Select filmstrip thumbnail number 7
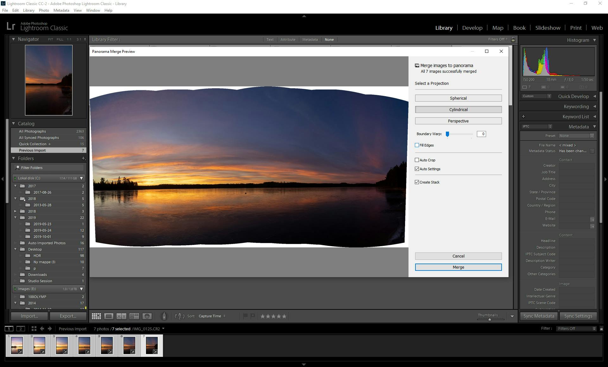The image size is (608, 367). point(152,345)
